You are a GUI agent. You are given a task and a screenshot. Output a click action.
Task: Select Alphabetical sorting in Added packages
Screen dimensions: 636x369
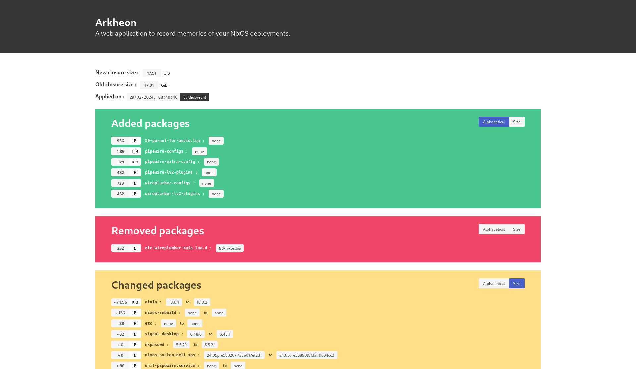click(x=494, y=122)
